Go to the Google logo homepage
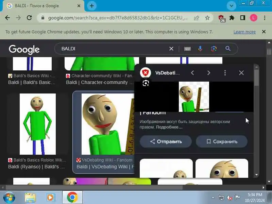The width and height of the screenshot is (272, 204). tap(24, 50)
